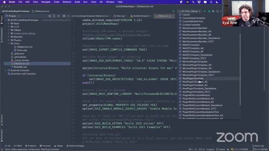Viewport: 269px width, 151px height.
Task: Select the configuration list scrollbar
Action: point(240,69)
